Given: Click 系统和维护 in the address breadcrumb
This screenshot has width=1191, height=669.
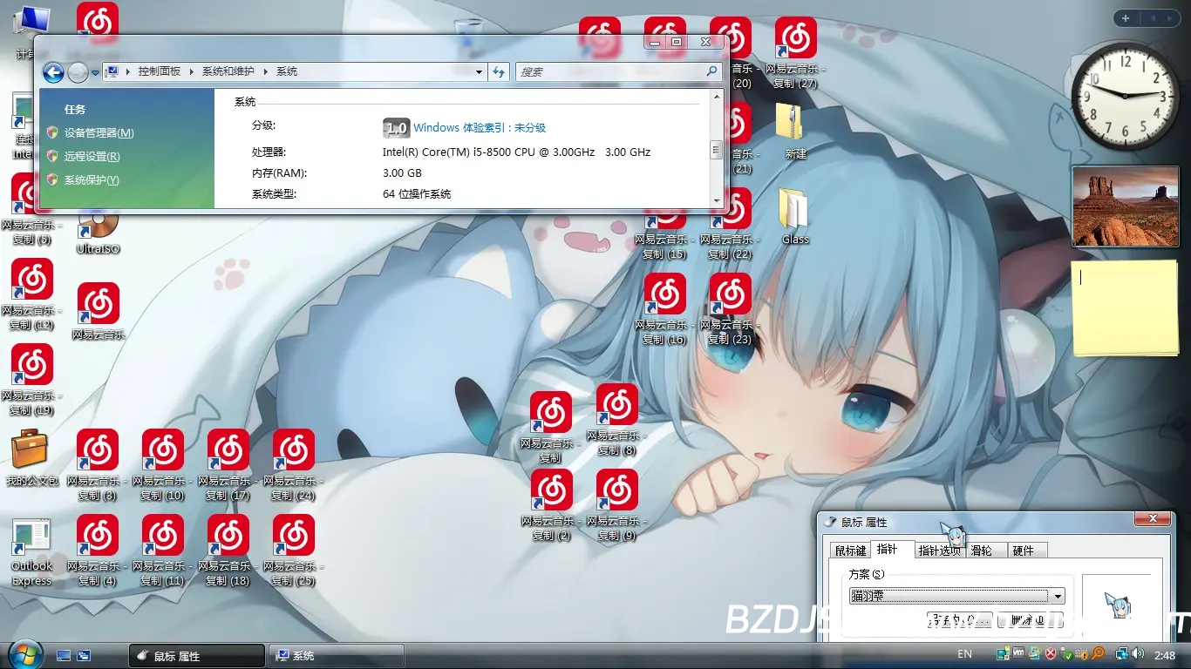Looking at the screenshot, I should pos(228,72).
